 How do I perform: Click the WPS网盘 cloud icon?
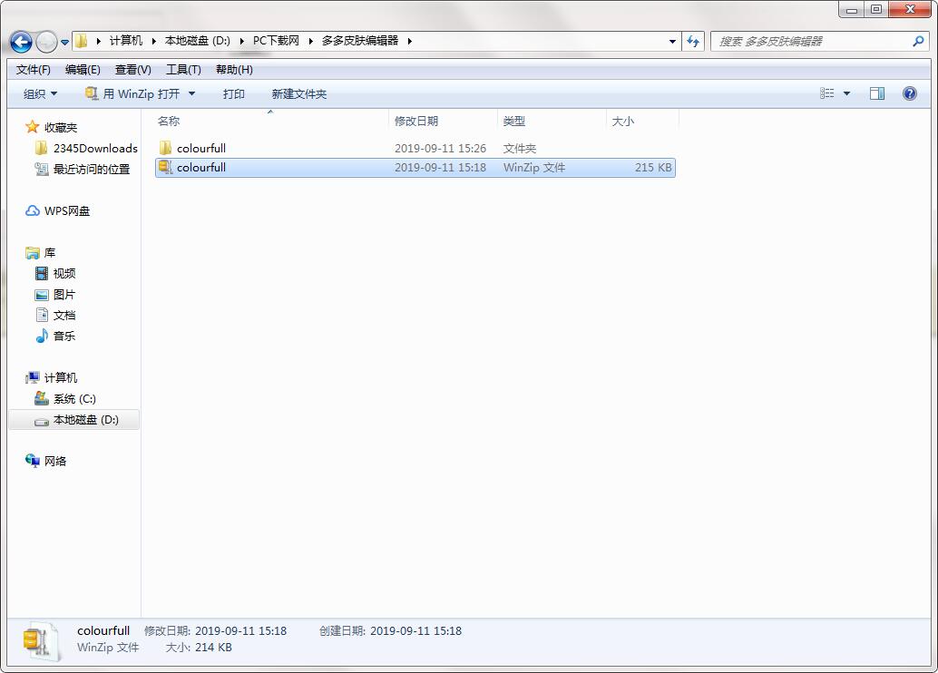click(x=33, y=210)
